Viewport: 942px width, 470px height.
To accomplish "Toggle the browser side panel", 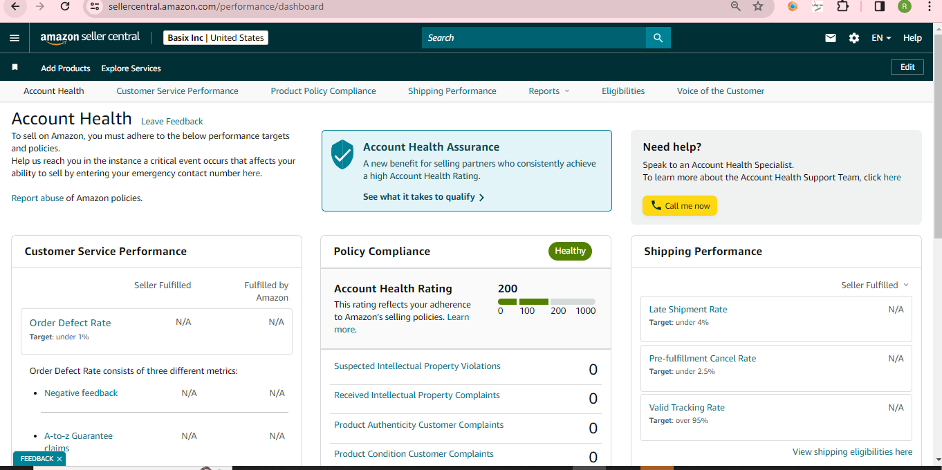I will pos(880,6).
